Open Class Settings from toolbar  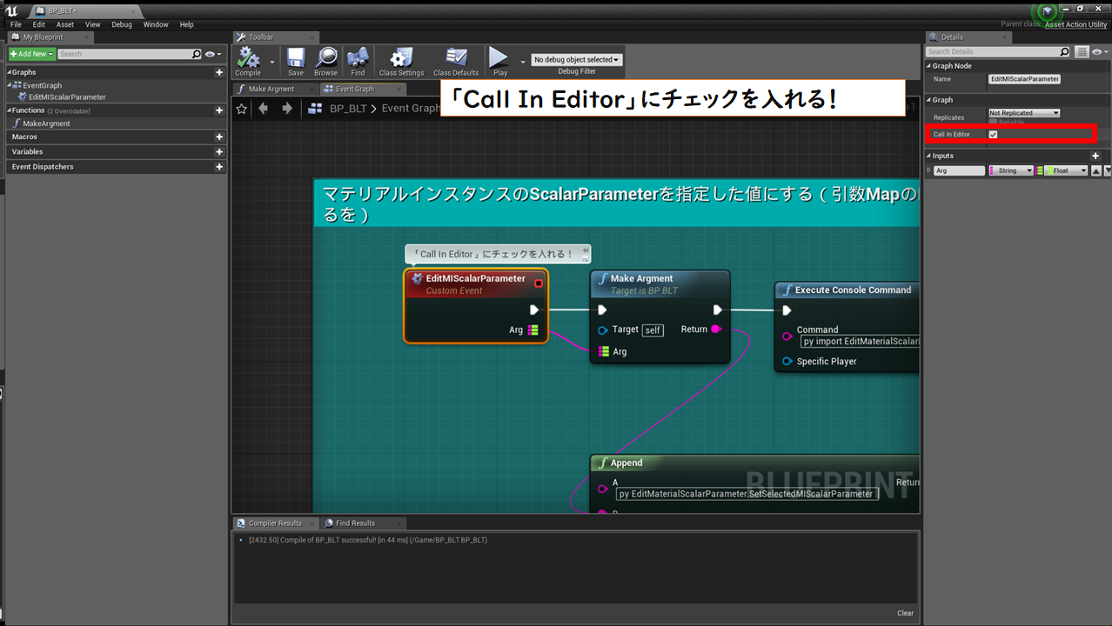pyautogui.click(x=401, y=58)
